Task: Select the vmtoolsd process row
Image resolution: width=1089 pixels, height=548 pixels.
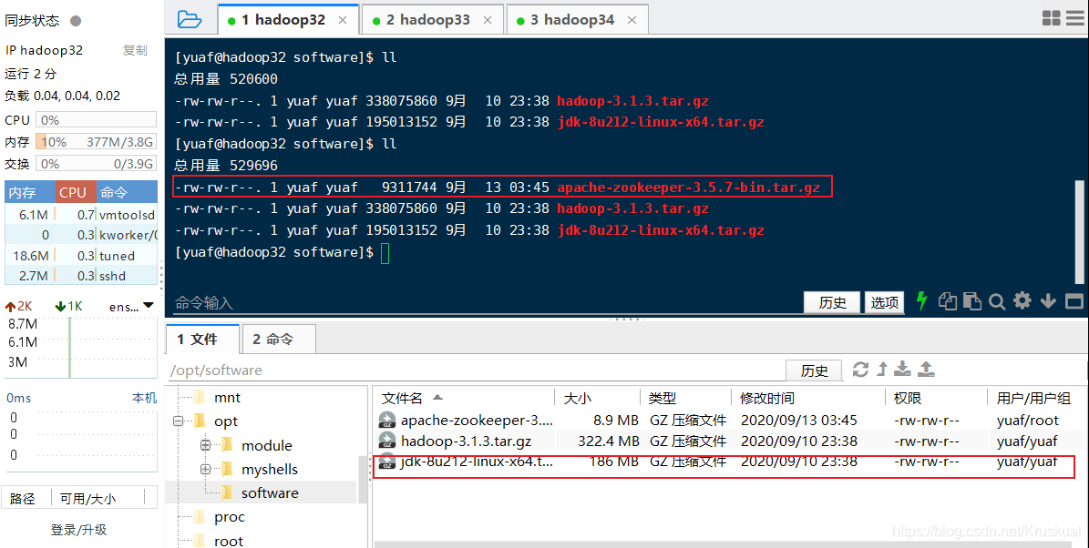Action: click(81, 214)
